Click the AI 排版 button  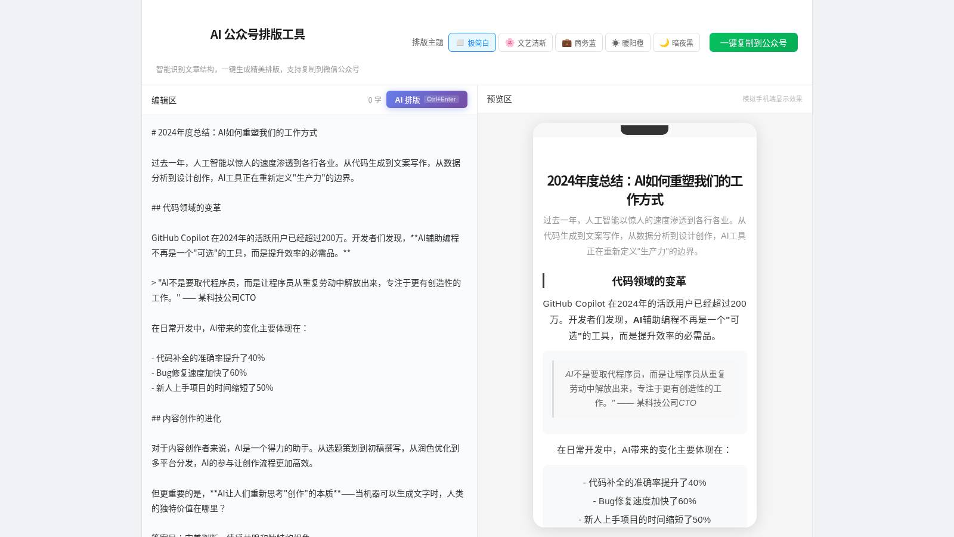pyautogui.click(x=426, y=100)
